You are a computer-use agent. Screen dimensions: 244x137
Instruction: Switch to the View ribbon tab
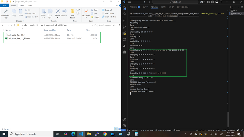[30, 6]
